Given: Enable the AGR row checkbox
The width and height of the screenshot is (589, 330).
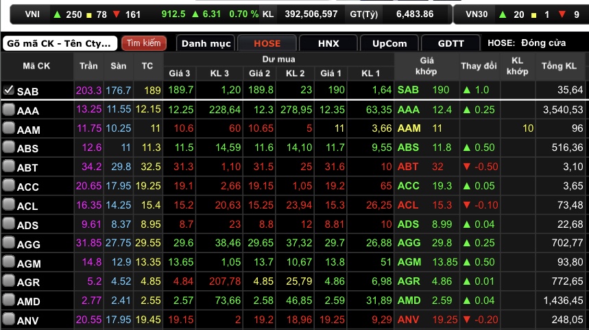Looking at the screenshot, I should (x=8, y=281).
